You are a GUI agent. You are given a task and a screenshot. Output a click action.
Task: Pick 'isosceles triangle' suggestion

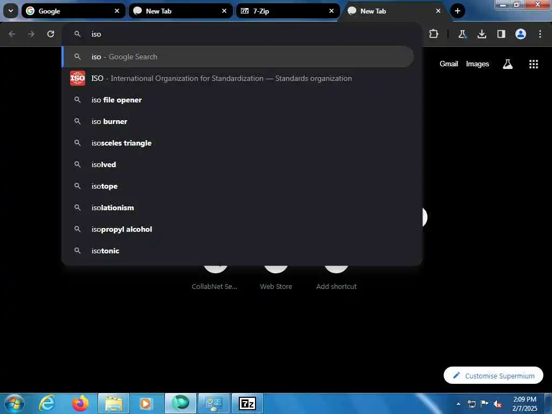(238, 143)
